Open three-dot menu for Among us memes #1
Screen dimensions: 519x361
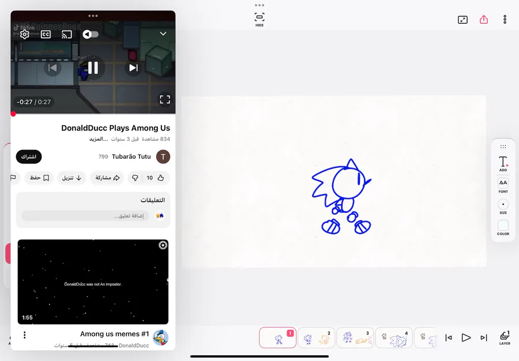(x=24, y=335)
